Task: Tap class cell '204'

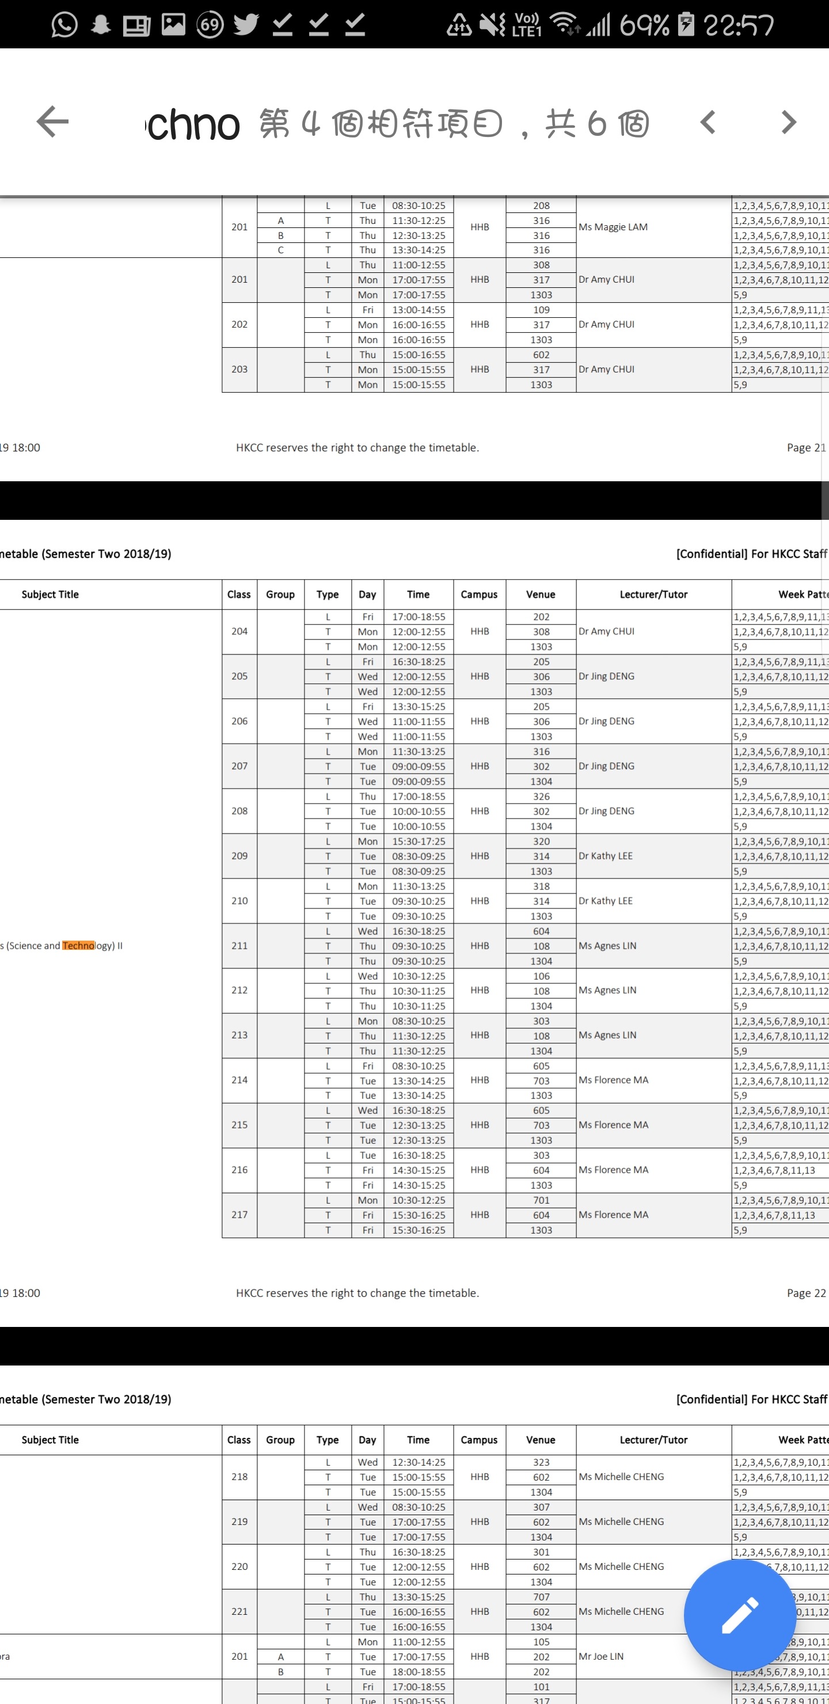Action: point(239,632)
